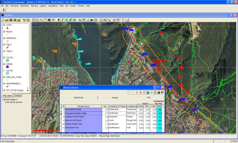Click the gear settings icon in map toolbar

pos(96,20)
